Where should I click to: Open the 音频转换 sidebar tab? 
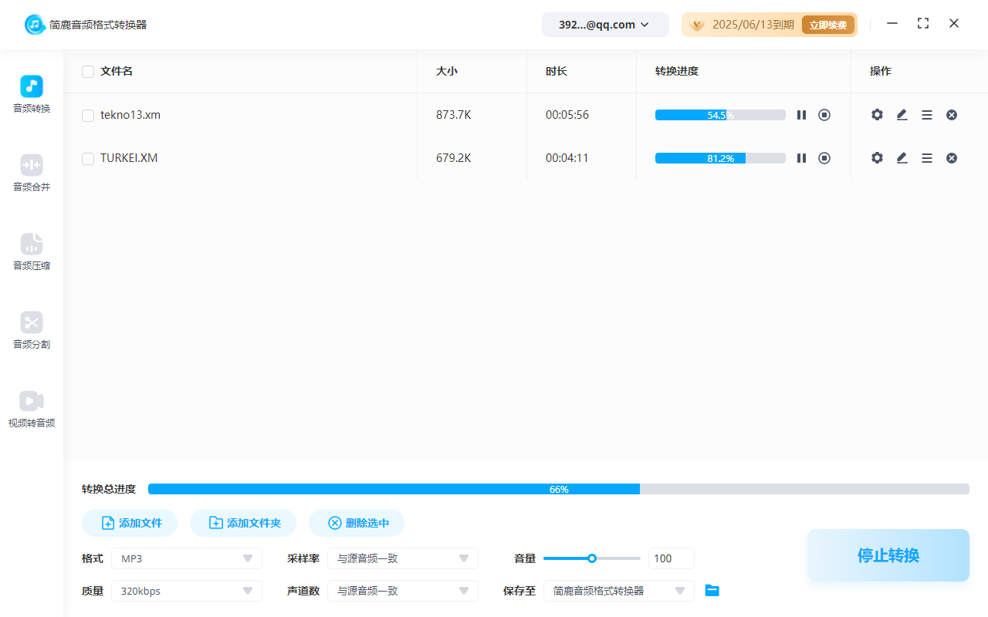coord(32,94)
